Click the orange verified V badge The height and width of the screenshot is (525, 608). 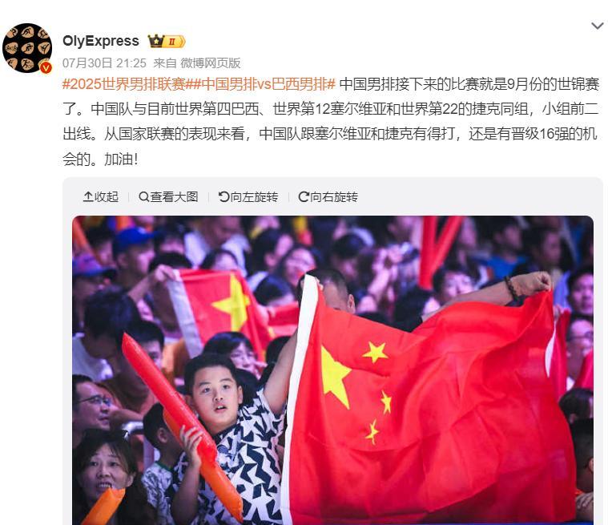coord(46,68)
